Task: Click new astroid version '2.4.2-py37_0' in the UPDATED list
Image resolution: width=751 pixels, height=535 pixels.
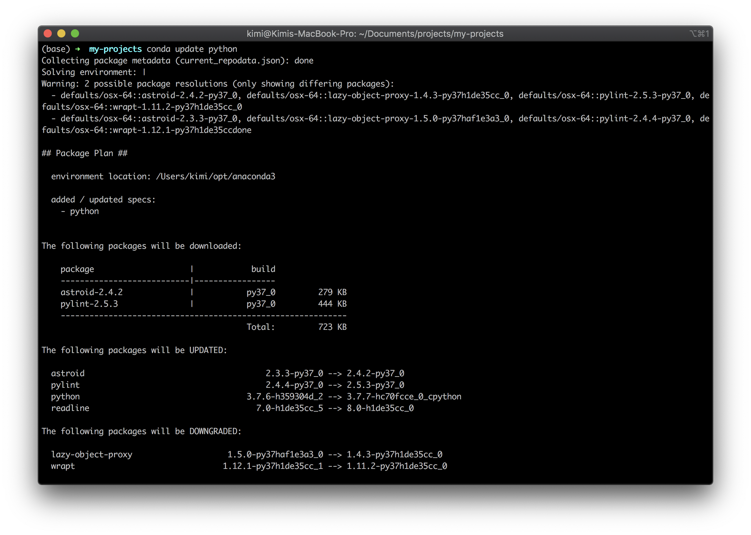Action: tap(375, 374)
